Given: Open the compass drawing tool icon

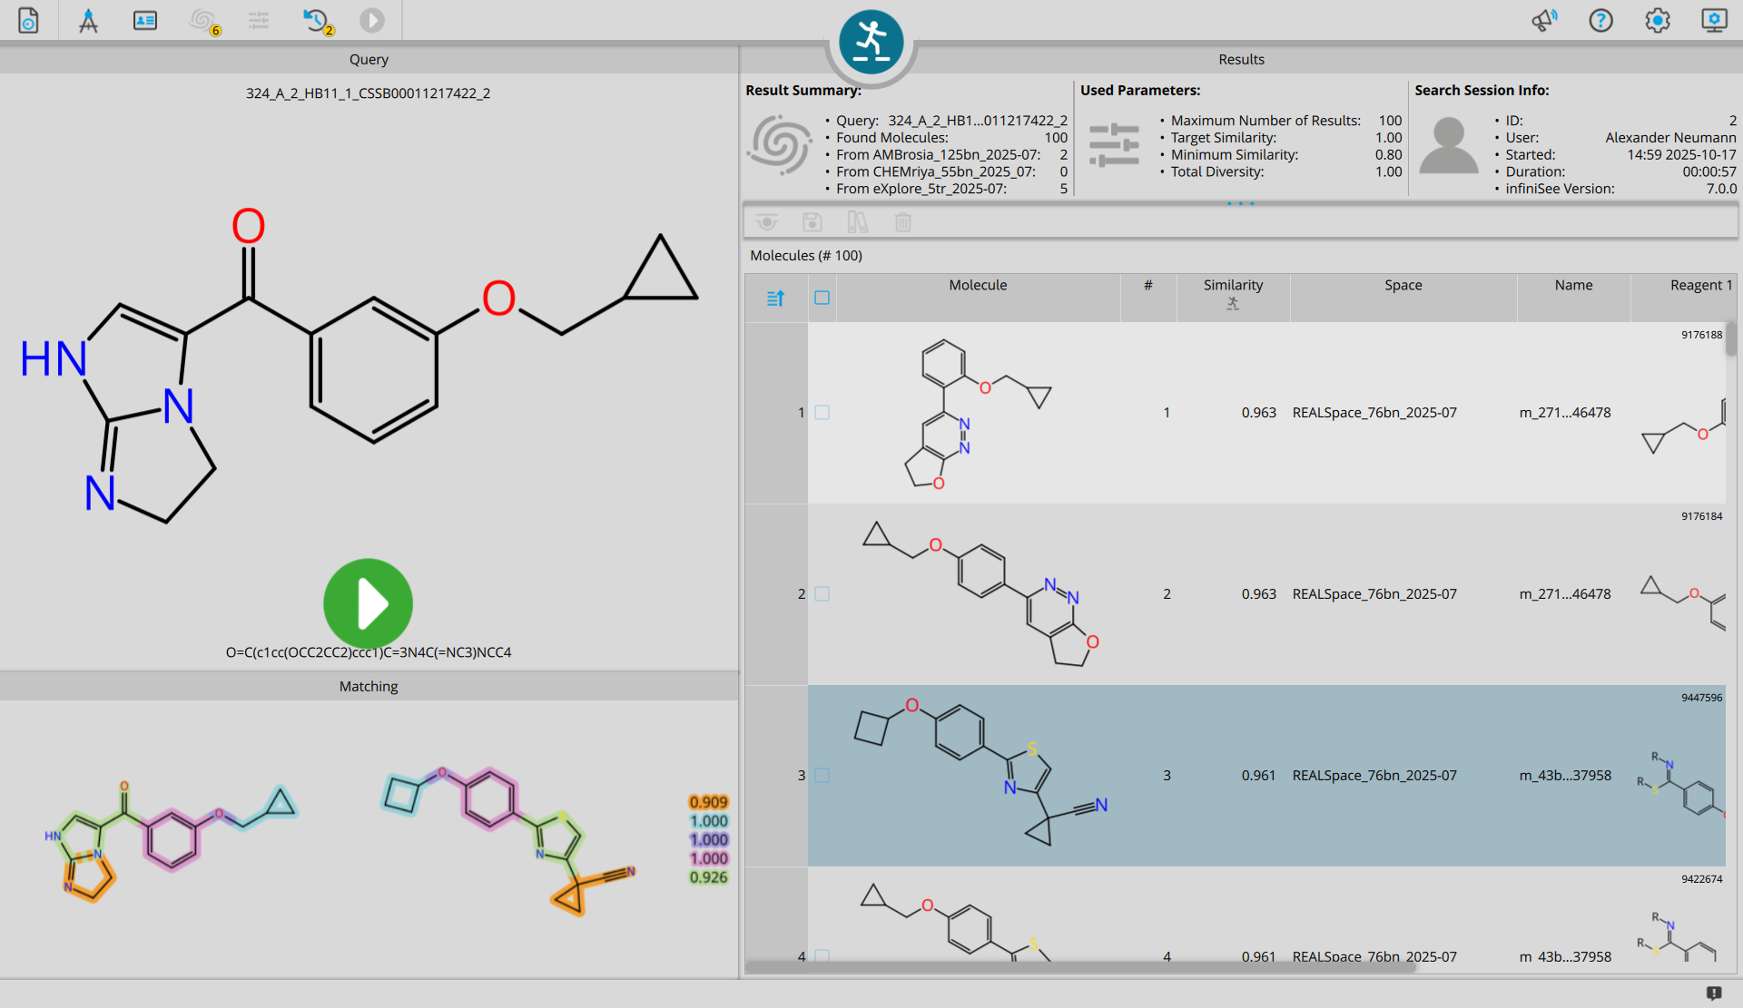Looking at the screenshot, I should [x=88, y=20].
